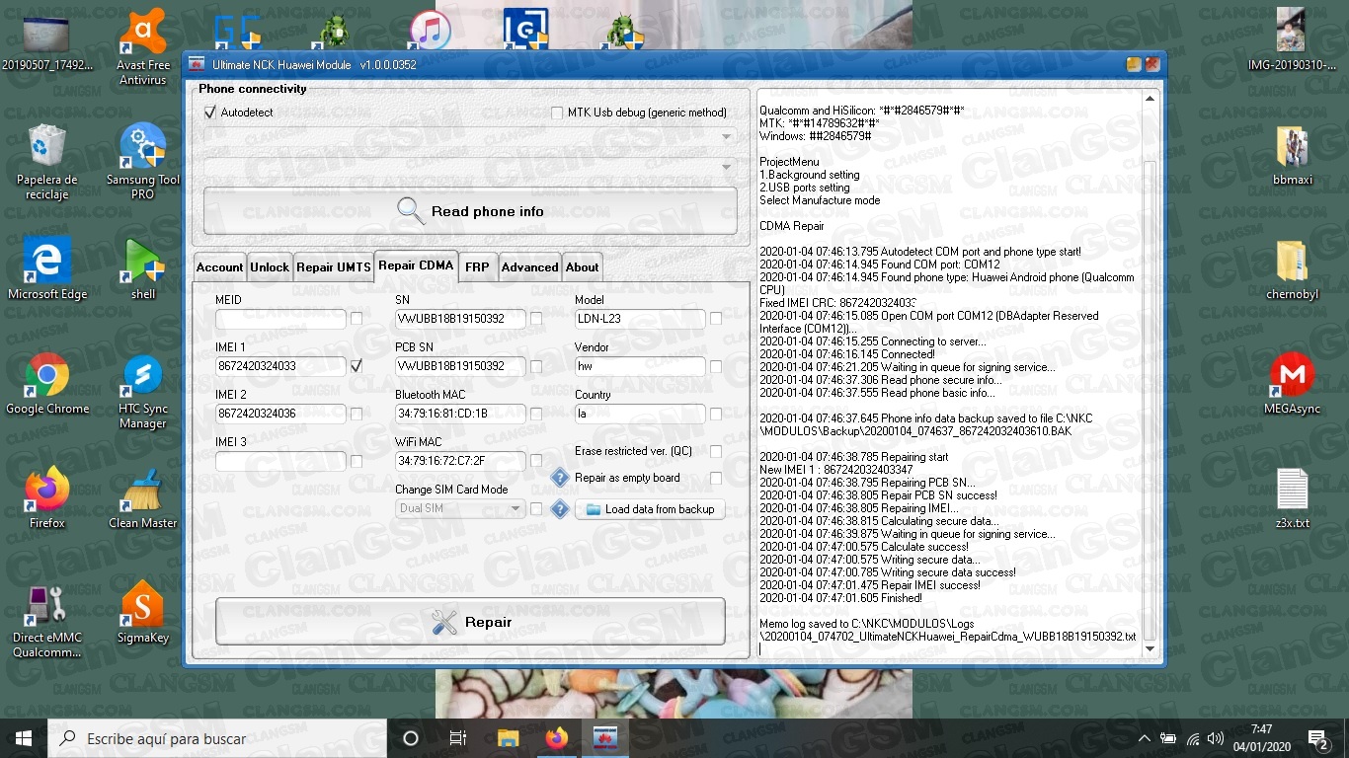Expand the first phone connectivity dropdown

pos(727,137)
